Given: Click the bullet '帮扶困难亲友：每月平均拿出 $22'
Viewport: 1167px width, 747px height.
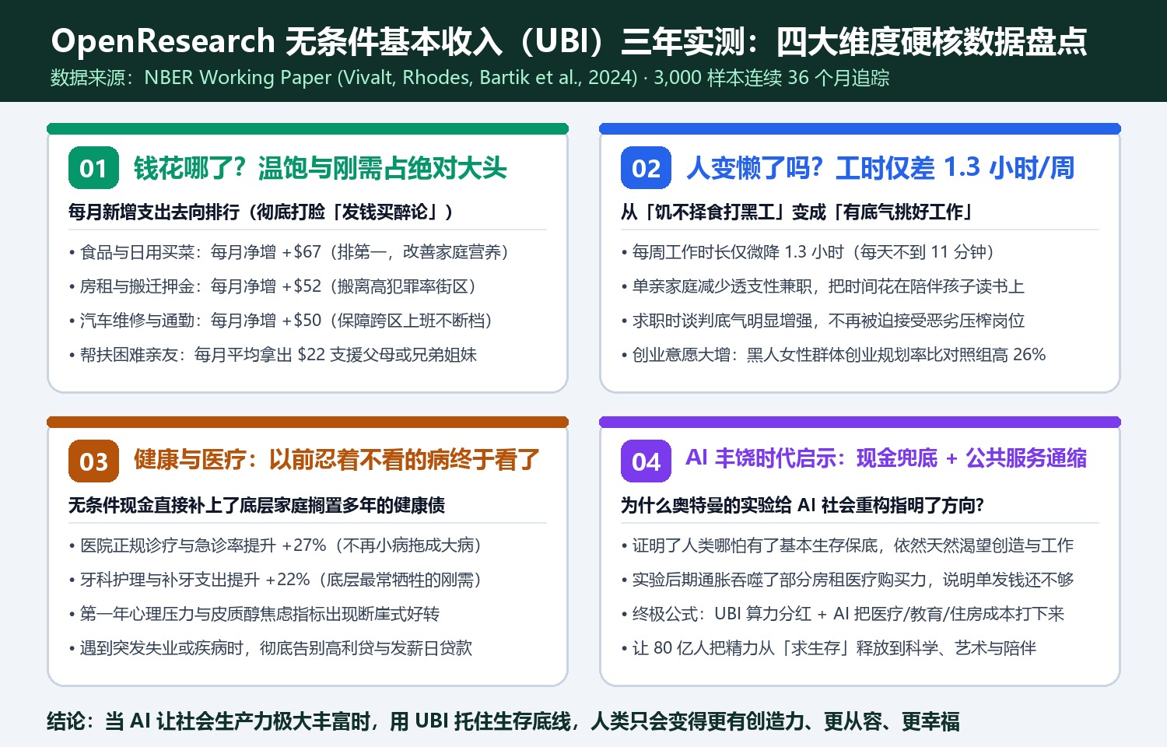Looking at the screenshot, I should (x=273, y=355).
